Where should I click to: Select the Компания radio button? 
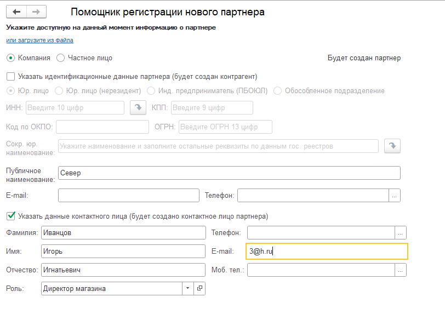click(11, 58)
